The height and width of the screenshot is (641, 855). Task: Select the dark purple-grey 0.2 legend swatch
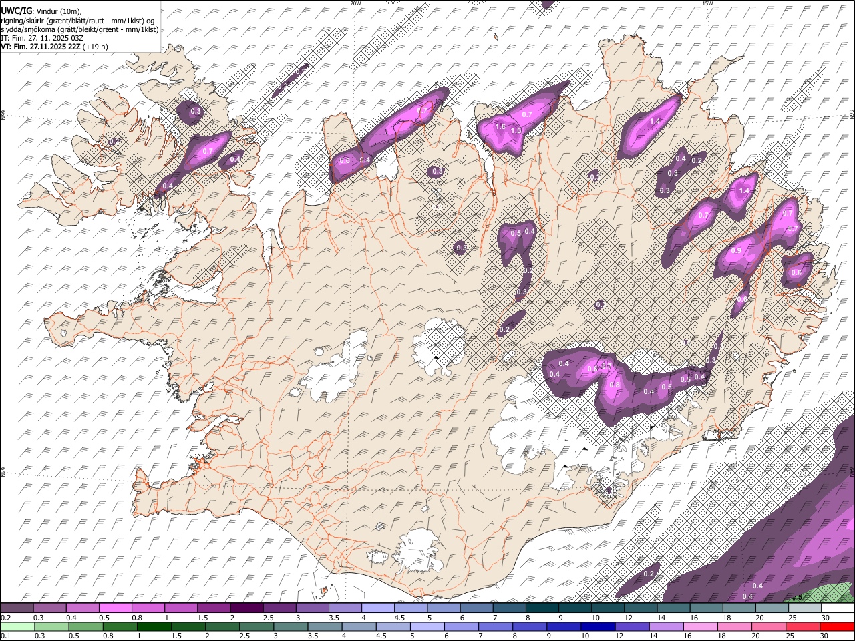[x=17, y=608]
